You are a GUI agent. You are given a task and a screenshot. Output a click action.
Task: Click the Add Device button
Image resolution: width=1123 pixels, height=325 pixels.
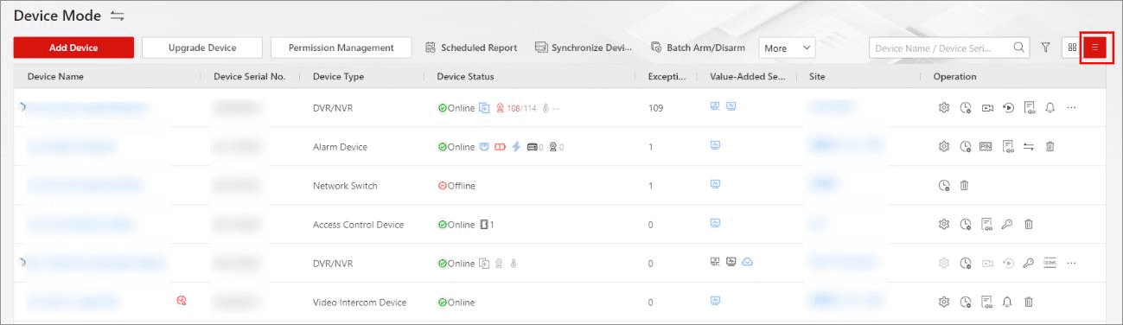73,48
